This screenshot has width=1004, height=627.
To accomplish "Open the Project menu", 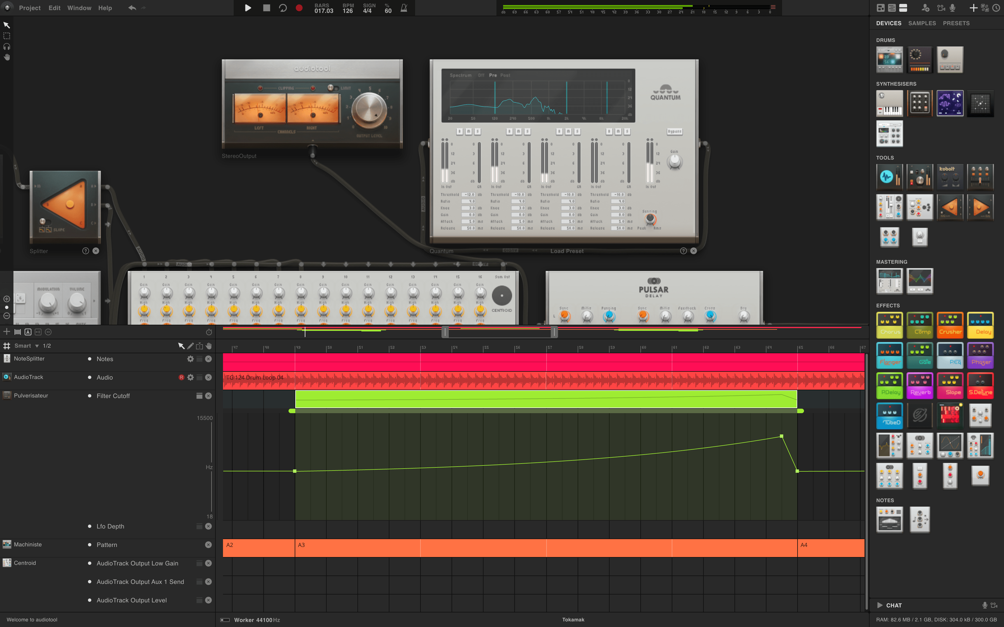I will point(29,8).
